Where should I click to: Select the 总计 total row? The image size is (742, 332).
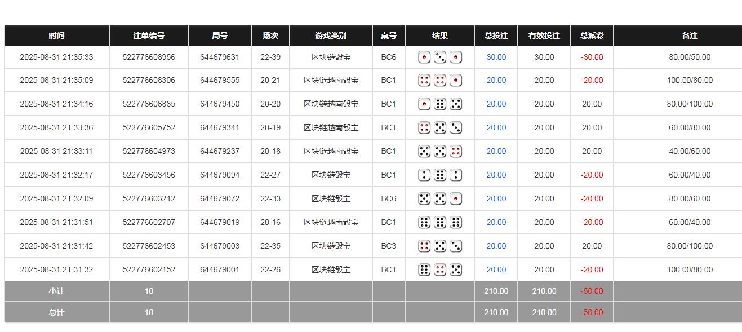[x=56, y=312]
